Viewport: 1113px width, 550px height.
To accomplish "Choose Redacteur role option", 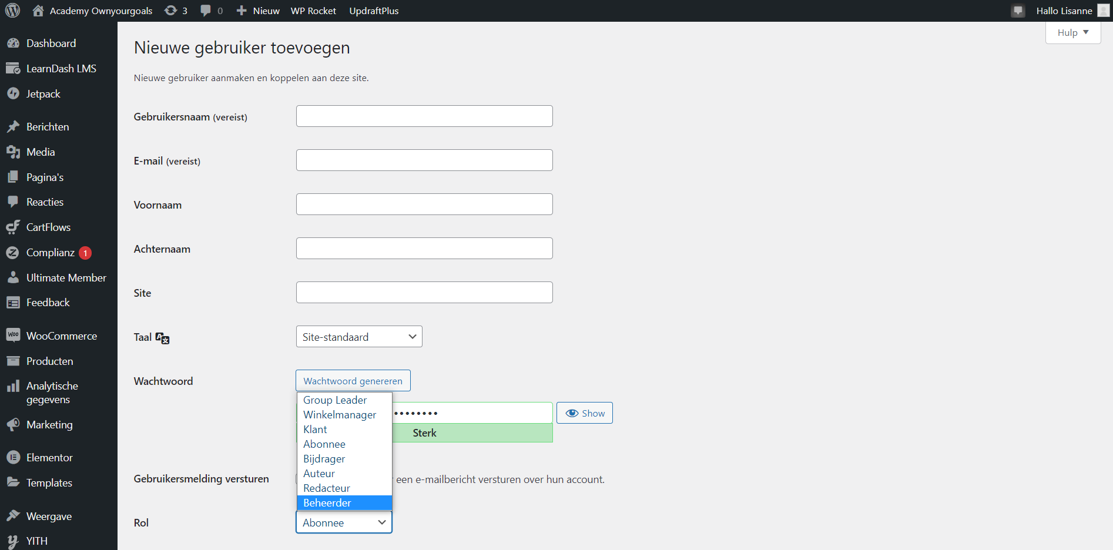I will point(344,488).
